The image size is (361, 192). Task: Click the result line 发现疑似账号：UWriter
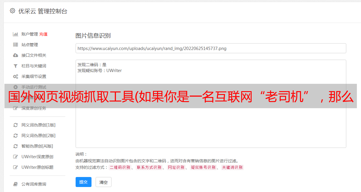100,71
